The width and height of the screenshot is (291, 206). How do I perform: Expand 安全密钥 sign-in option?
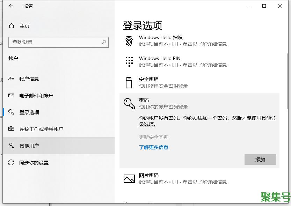(x=199, y=83)
